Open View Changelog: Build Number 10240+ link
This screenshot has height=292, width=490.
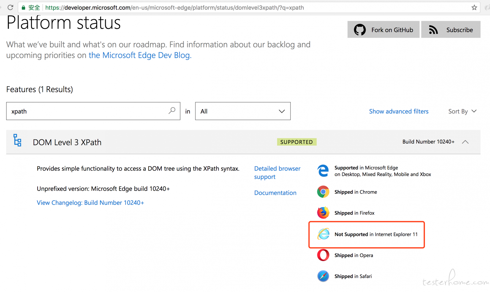[x=90, y=203]
